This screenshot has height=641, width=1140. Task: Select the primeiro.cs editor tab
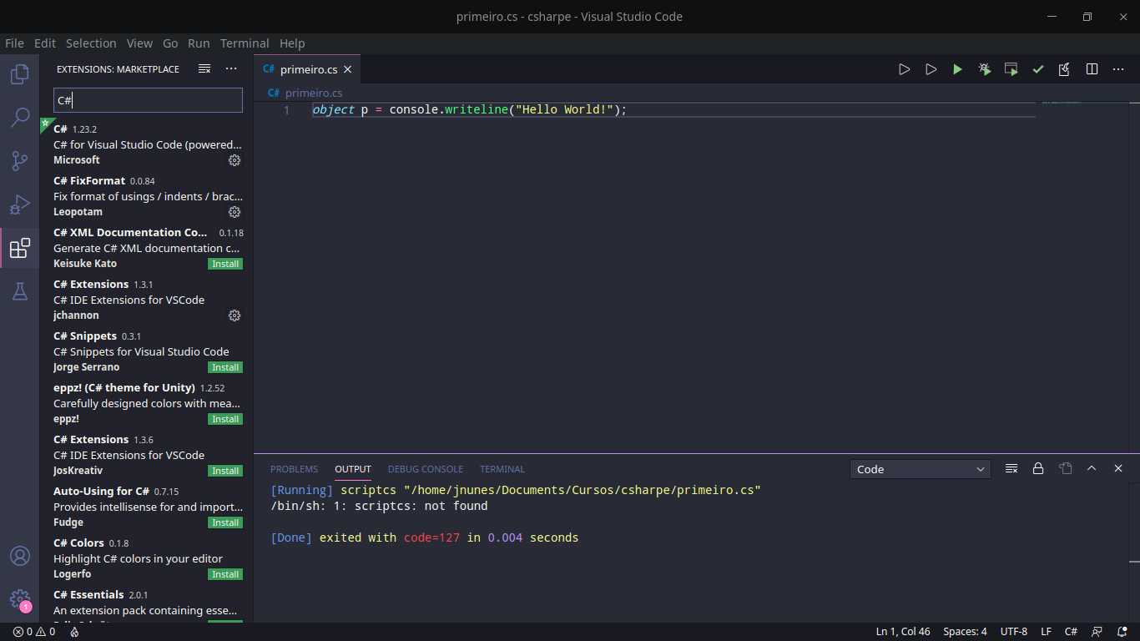point(307,69)
